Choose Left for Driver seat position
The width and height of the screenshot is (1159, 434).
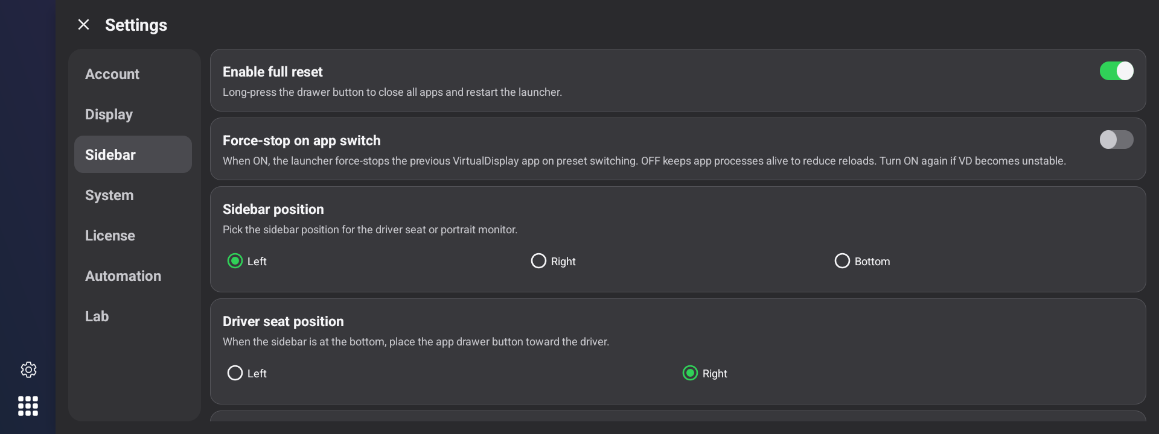[247, 373]
